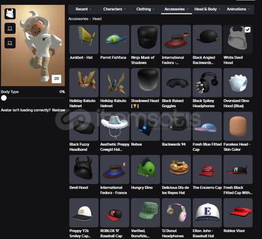
Task: Click the Body Type slider handle
Action: point(4,98)
